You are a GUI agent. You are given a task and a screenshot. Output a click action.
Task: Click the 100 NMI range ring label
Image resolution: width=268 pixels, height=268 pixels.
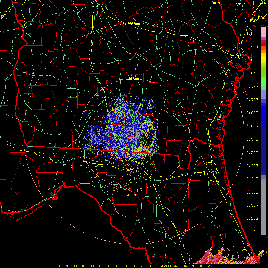point(134,24)
